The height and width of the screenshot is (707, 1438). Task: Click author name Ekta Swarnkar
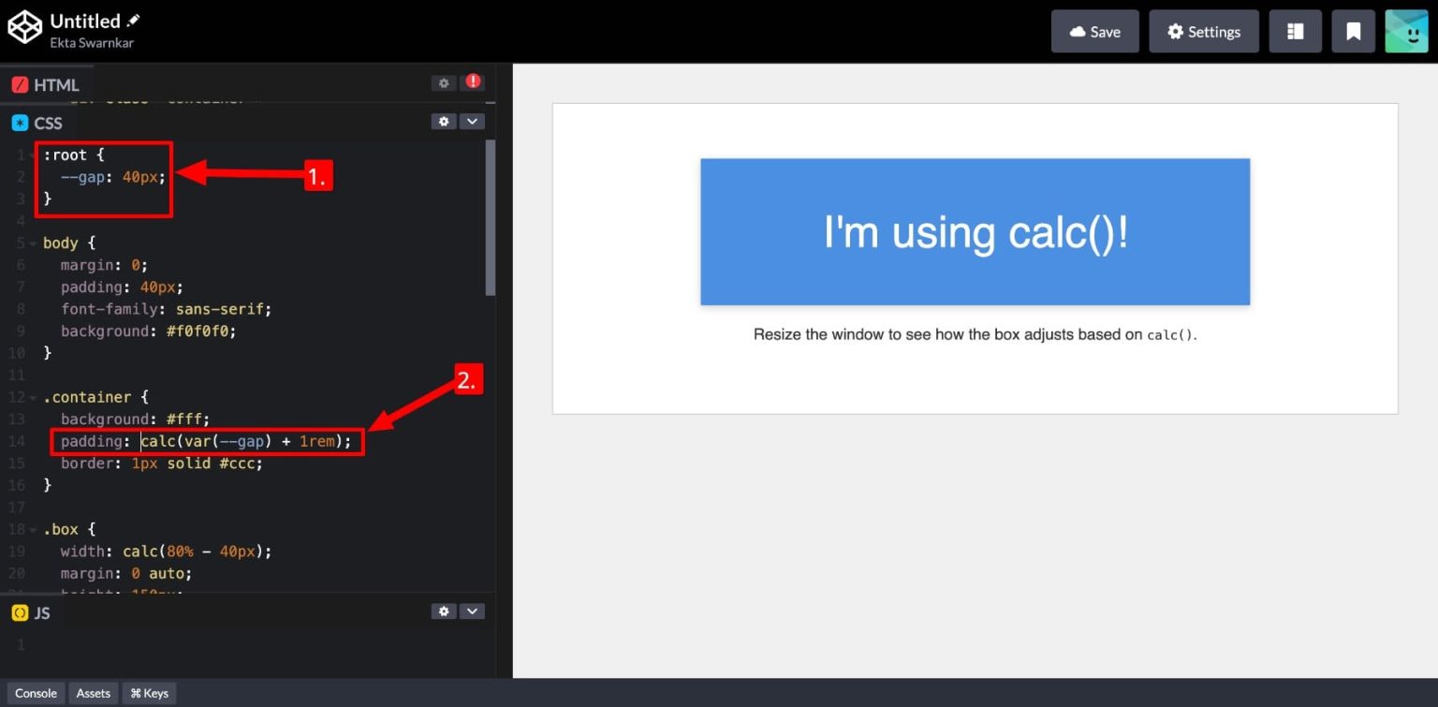click(x=90, y=41)
